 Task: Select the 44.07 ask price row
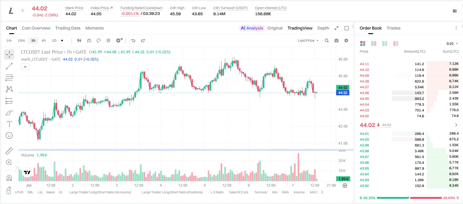[409, 87]
